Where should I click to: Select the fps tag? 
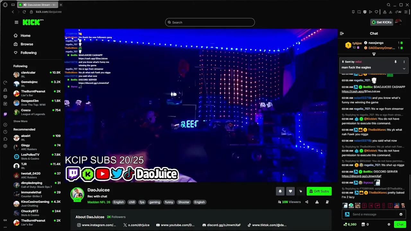coord(142,202)
